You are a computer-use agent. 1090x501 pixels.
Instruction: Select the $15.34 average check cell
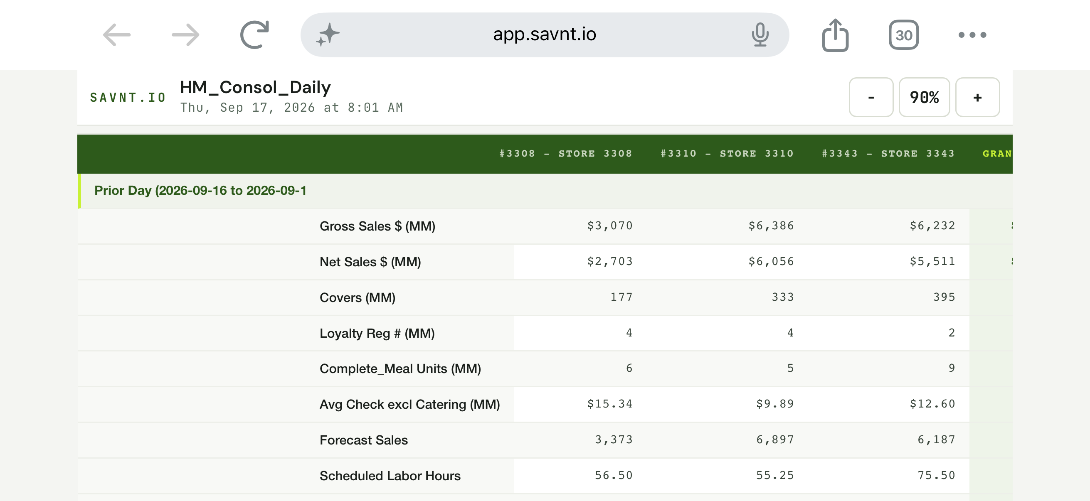609,404
